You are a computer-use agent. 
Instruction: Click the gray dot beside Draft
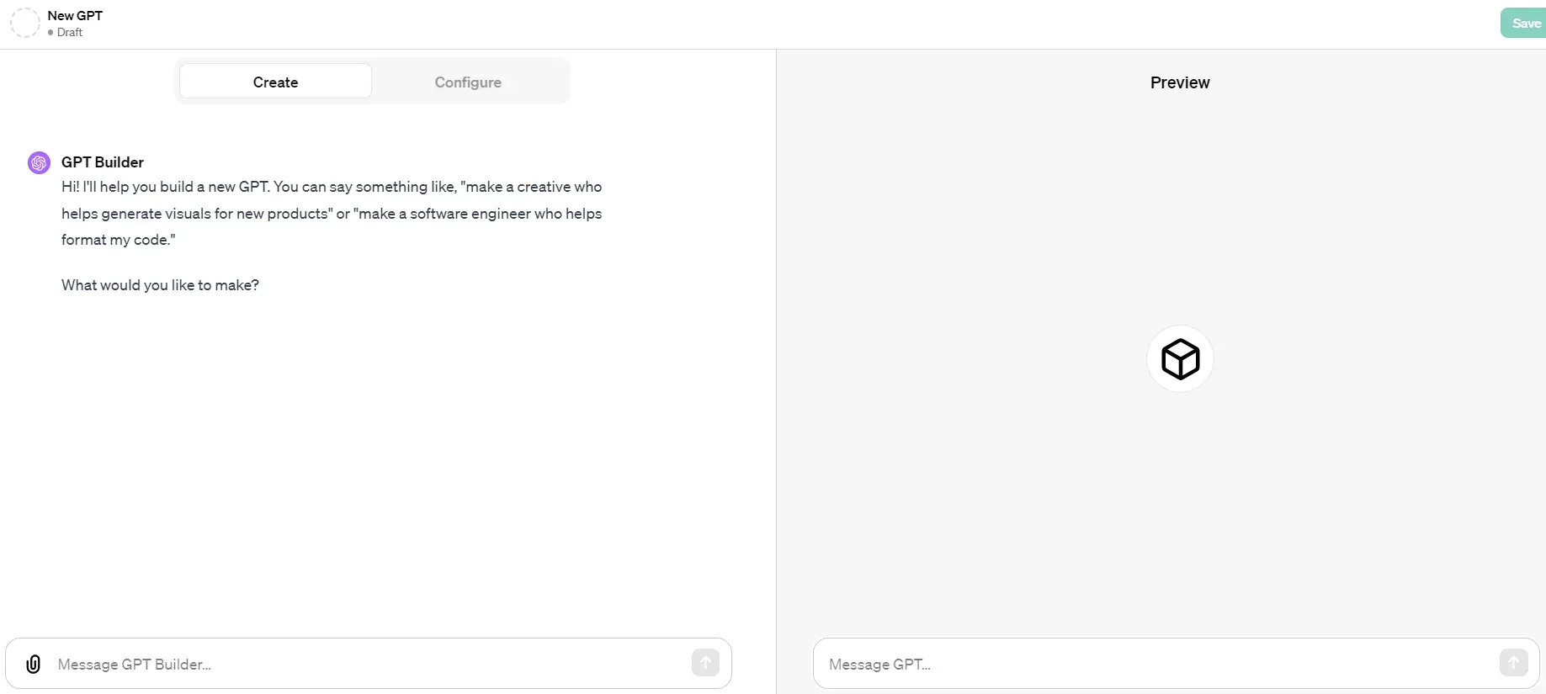(x=50, y=33)
